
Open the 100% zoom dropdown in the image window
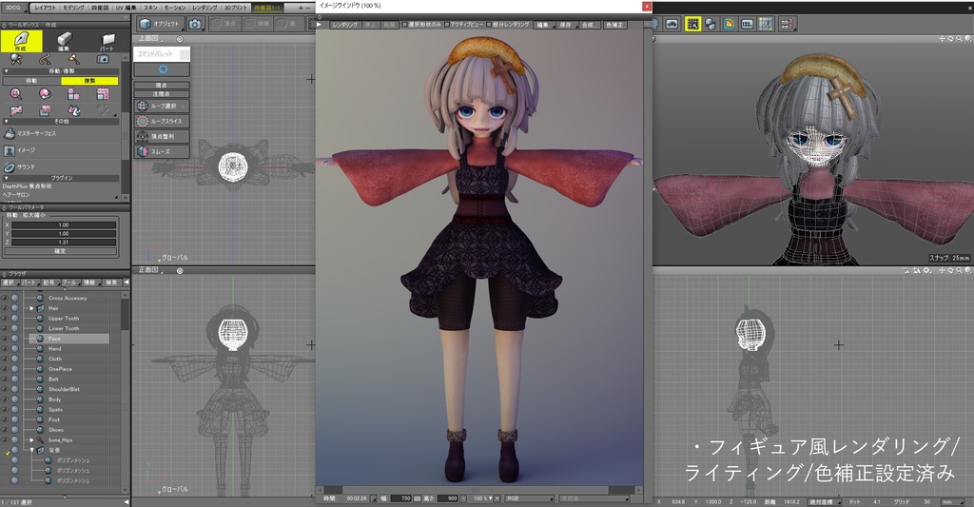482,498
